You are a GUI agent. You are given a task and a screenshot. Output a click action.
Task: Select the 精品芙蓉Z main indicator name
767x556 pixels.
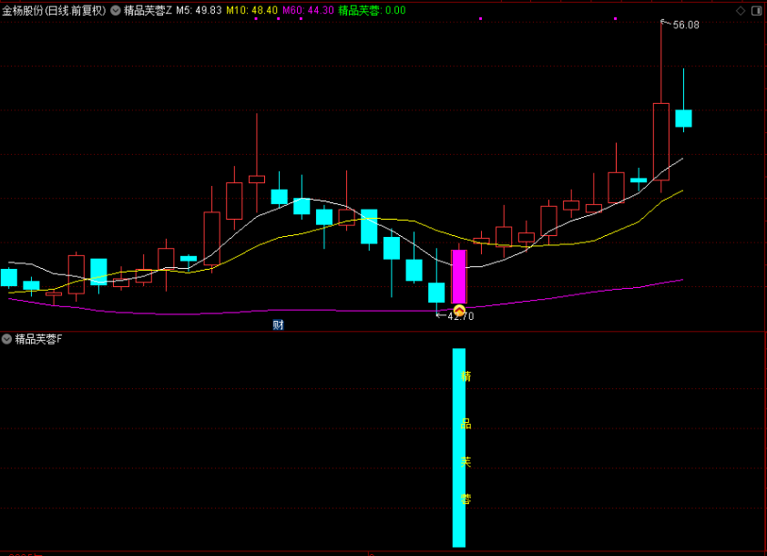(x=148, y=11)
